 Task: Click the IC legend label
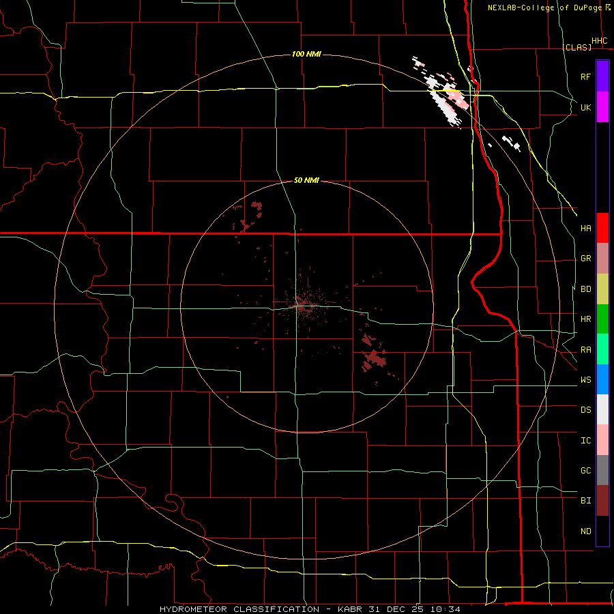click(585, 441)
